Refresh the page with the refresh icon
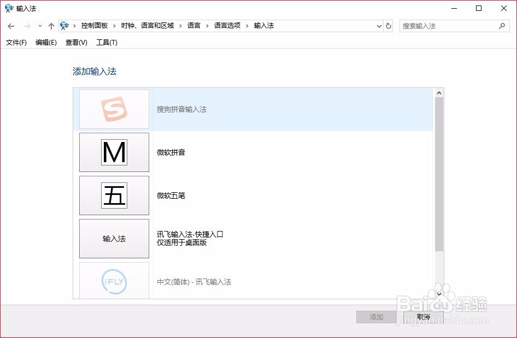The height and width of the screenshot is (338, 517). 388,25
